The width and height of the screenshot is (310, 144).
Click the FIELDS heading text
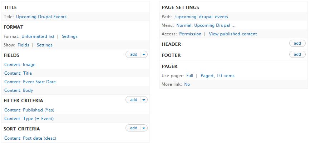pyautogui.click(x=11, y=55)
